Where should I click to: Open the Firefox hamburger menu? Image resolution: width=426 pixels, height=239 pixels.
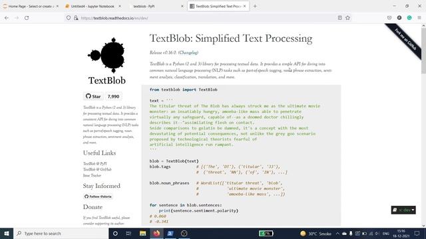[x=419, y=18]
